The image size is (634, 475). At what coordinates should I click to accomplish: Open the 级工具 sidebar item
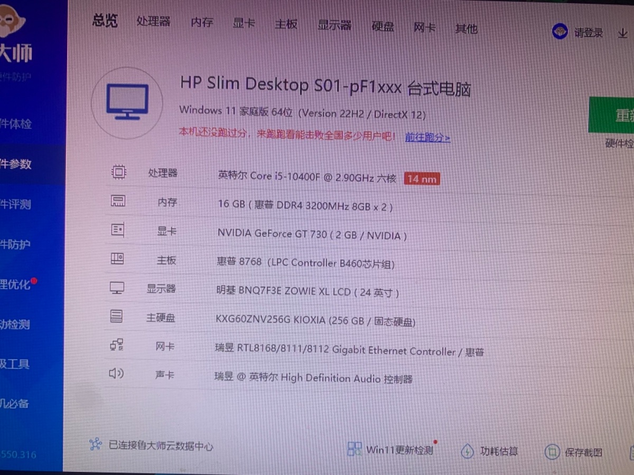coord(15,364)
